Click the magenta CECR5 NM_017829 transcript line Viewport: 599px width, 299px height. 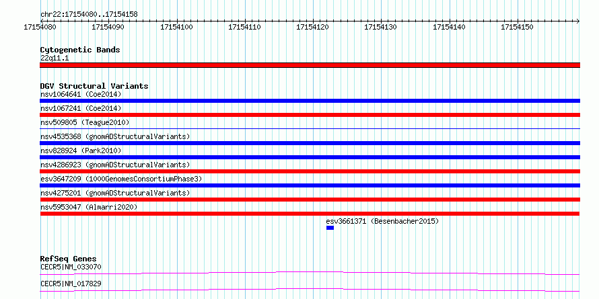[x=310, y=290]
